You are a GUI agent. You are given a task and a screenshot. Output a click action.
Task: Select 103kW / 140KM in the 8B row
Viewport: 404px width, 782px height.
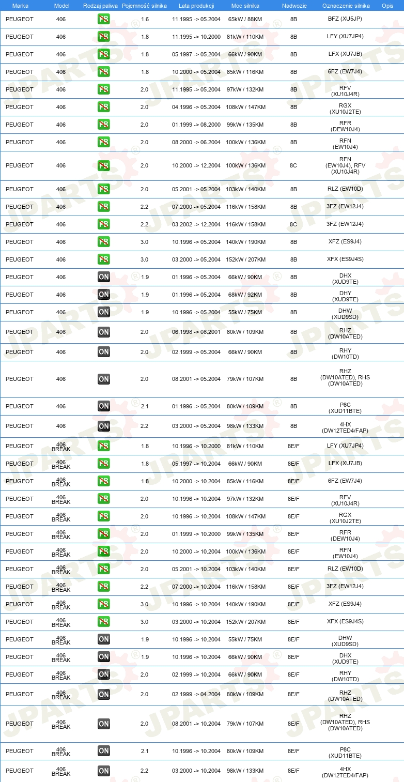[x=245, y=189]
